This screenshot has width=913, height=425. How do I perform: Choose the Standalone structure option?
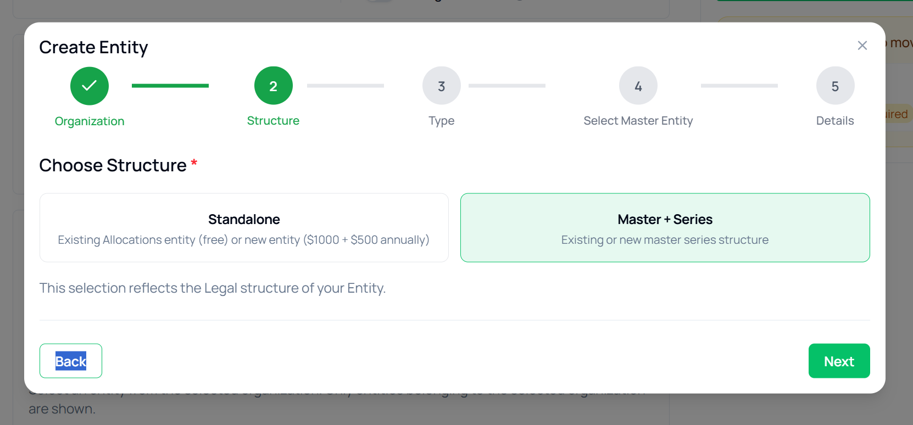(x=244, y=228)
